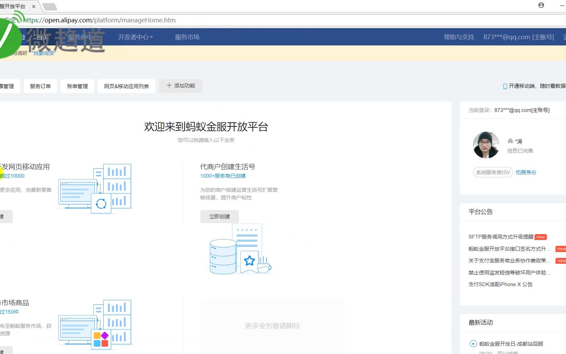Click the database and star illustration
The height and width of the screenshot is (354, 566).
click(240, 249)
